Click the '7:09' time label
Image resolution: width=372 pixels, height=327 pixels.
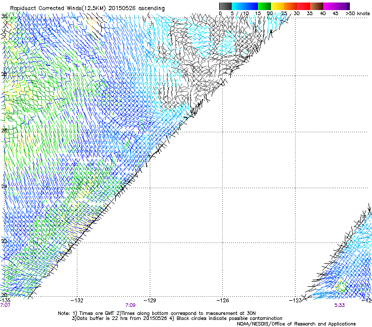click(x=131, y=305)
